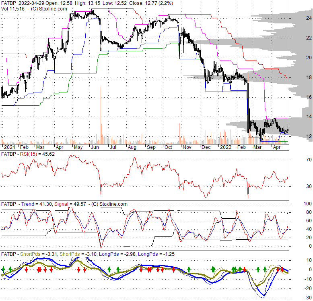
Task: Click the 'Jun' month axis label
Action: click(x=95, y=147)
